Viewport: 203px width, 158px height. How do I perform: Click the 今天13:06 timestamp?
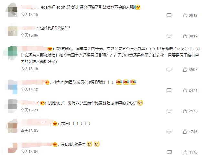tap(29, 35)
